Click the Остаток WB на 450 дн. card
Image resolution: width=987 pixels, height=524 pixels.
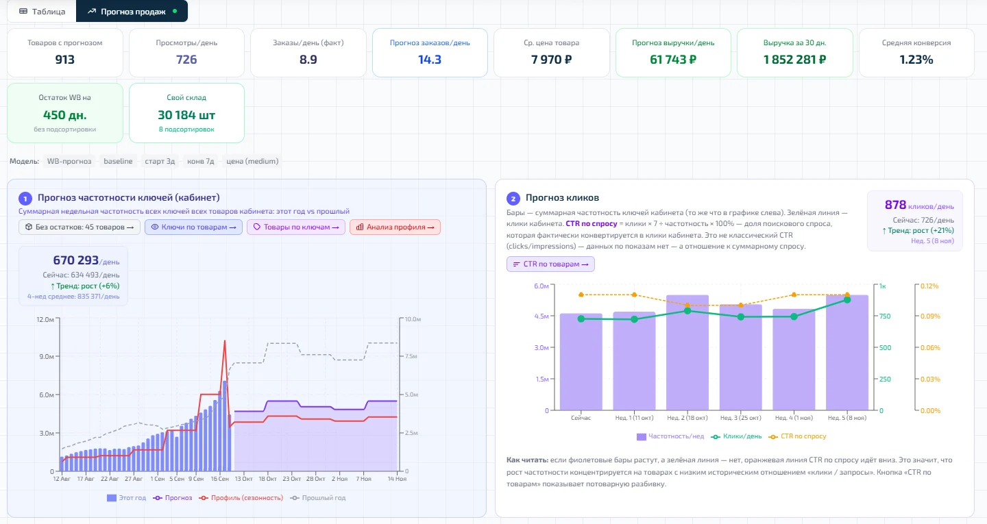pyautogui.click(x=65, y=113)
